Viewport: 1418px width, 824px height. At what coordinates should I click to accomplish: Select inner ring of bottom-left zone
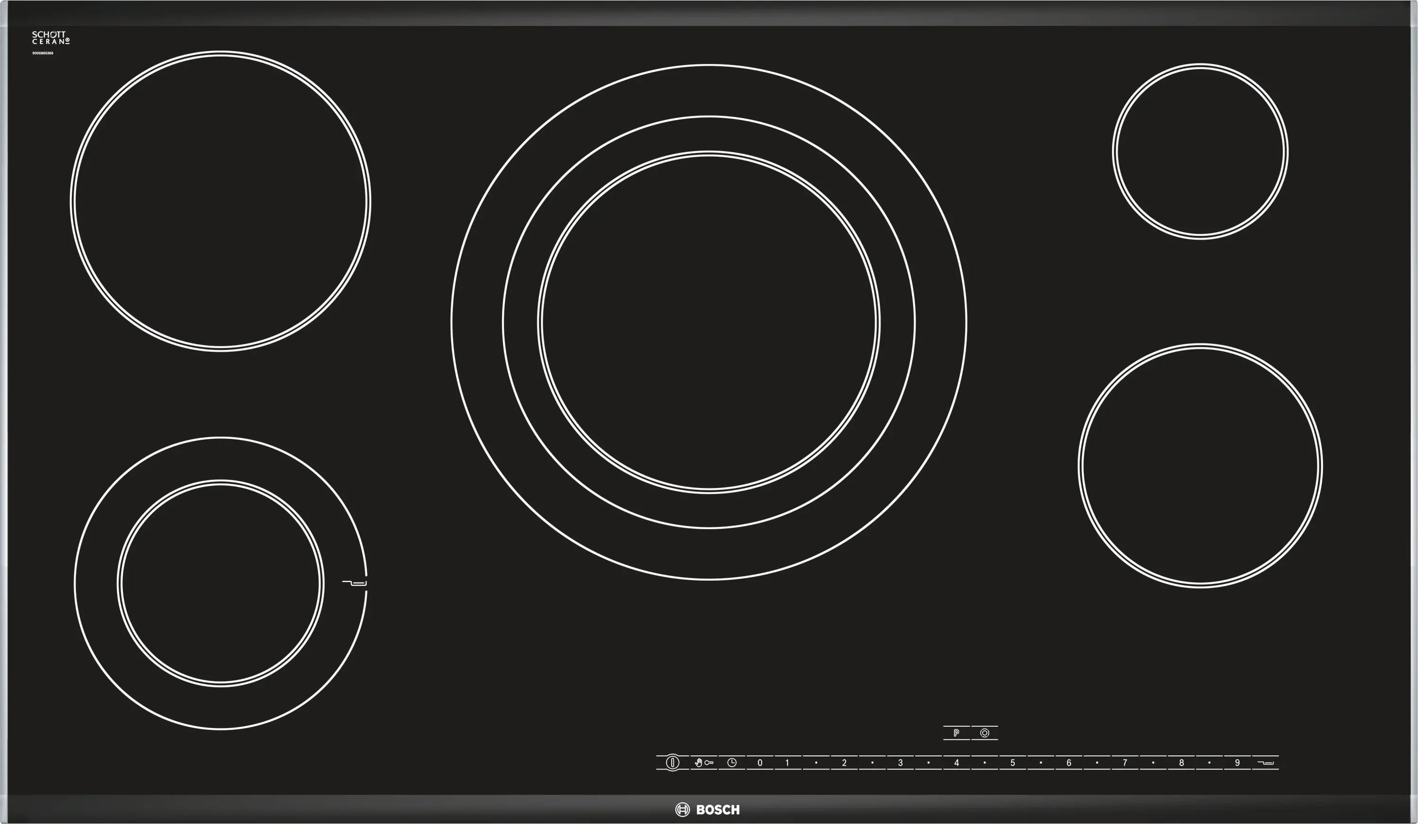point(221,583)
